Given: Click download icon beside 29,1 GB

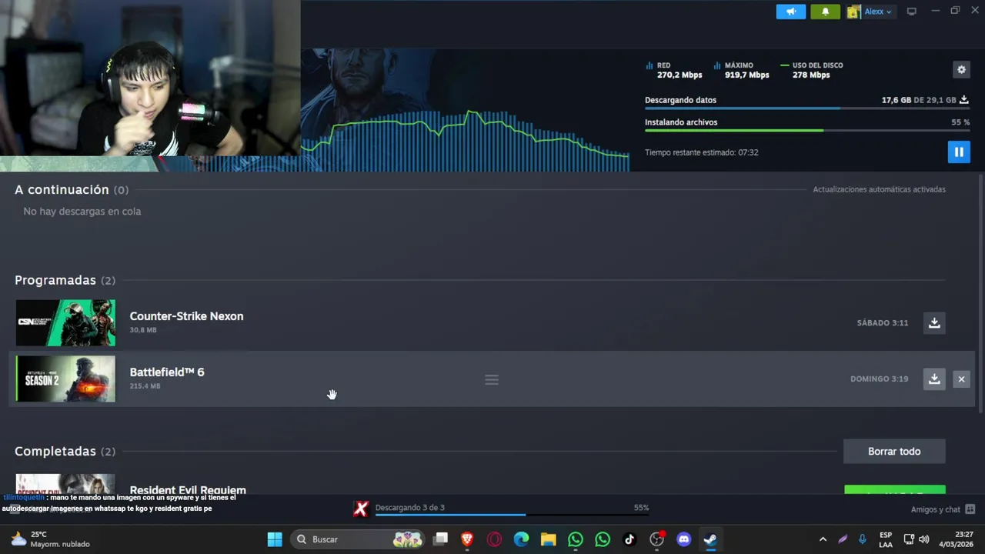Looking at the screenshot, I should click(x=963, y=100).
